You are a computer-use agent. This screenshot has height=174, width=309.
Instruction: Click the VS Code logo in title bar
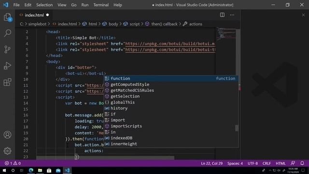pos(5,5)
